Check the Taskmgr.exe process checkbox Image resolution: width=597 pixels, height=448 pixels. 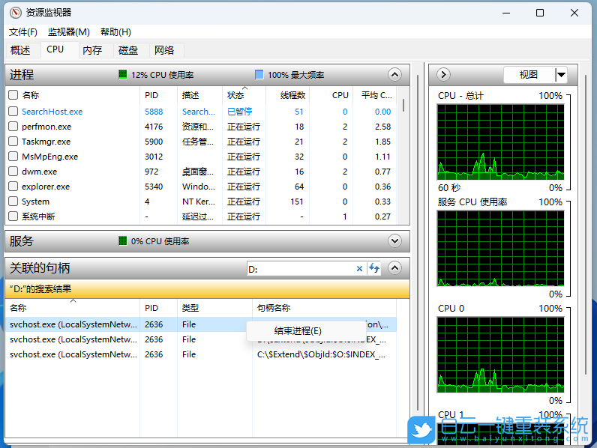pyautogui.click(x=13, y=142)
